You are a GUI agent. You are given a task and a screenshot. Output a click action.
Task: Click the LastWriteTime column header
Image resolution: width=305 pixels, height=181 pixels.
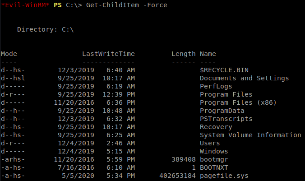(x=108, y=54)
